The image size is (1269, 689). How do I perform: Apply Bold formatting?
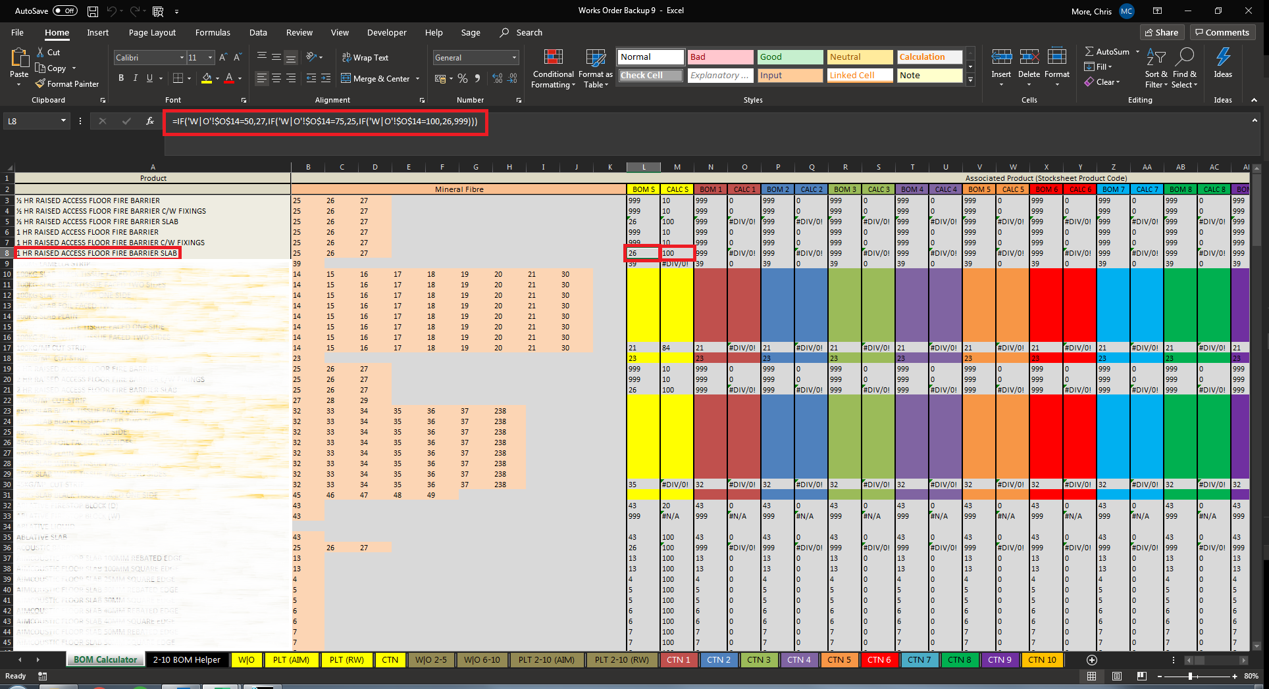pos(121,78)
